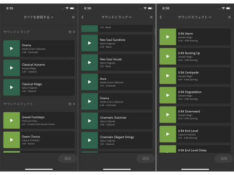The width and height of the screenshot is (234, 175).
Task: Select the 8 Bit Degradation title
Action: pos(190,92)
